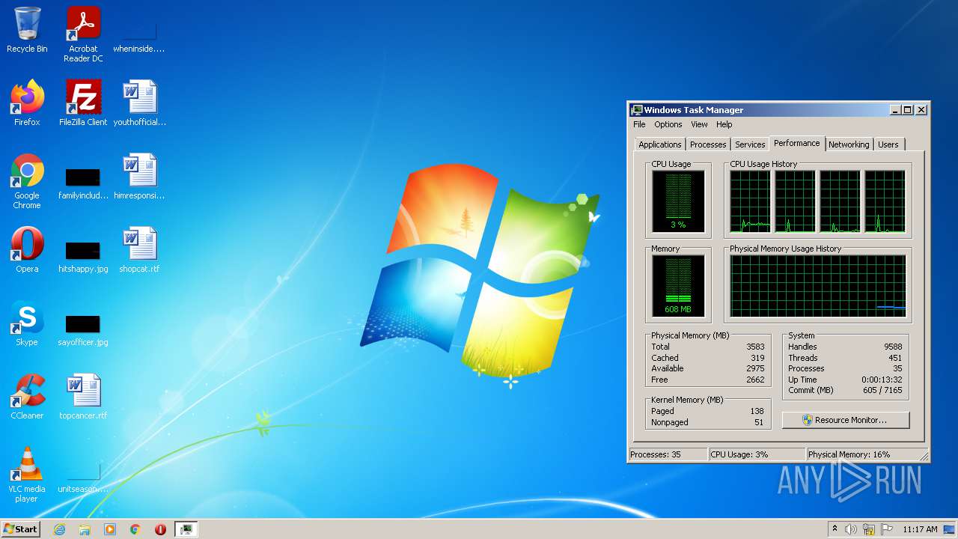Select the sayofficer.jpg image file
Screen dimensions: 958x539
click(83, 329)
